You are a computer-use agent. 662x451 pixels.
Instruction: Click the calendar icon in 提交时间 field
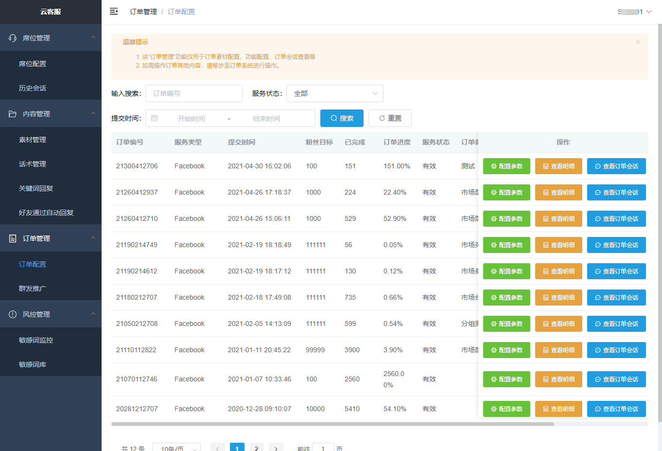155,118
